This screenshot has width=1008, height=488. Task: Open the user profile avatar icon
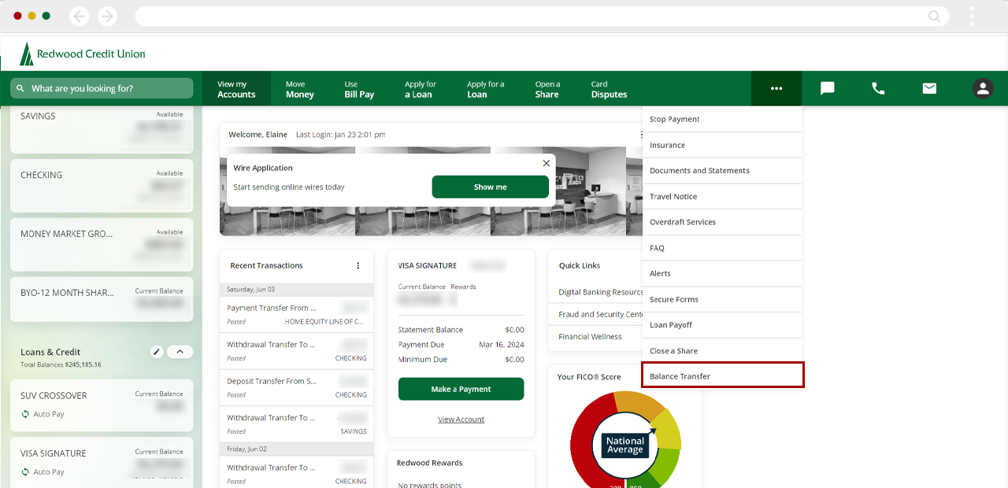click(982, 88)
